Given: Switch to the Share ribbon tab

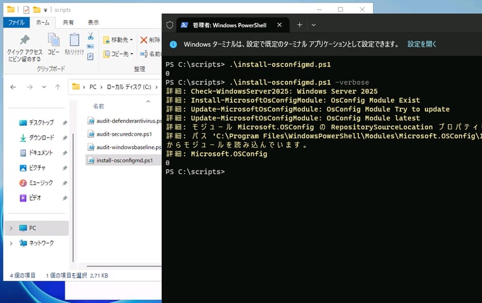Looking at the screenshot, I should pos(68,22).
